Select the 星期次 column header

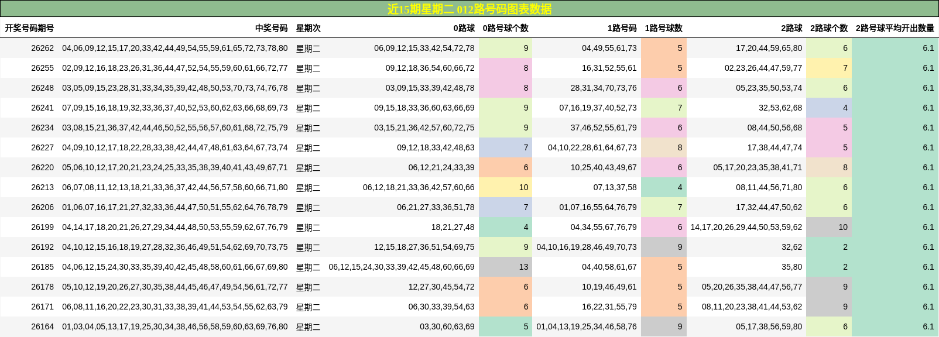click(x=308, y=28)
